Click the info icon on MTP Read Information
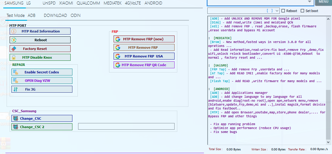This screenshot has height=154, width=332. pos(14,31)
